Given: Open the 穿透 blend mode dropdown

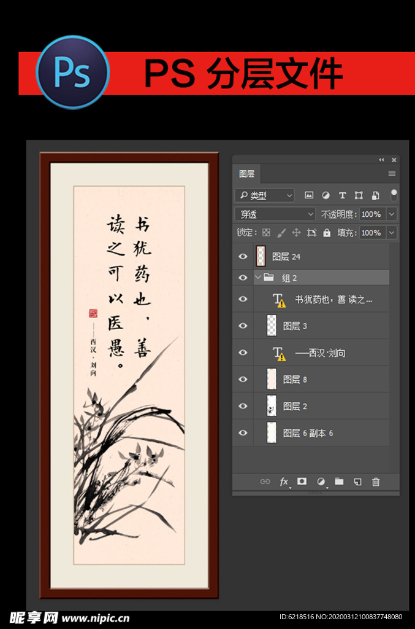Looking at the screenshot, I should click(x=275, y=214).
